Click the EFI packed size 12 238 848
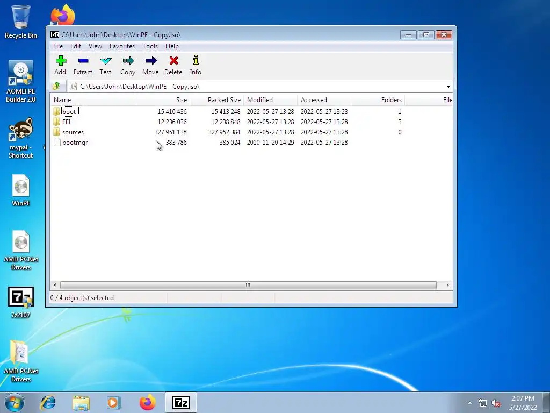The image size is (550, 413). coord(226,122)
